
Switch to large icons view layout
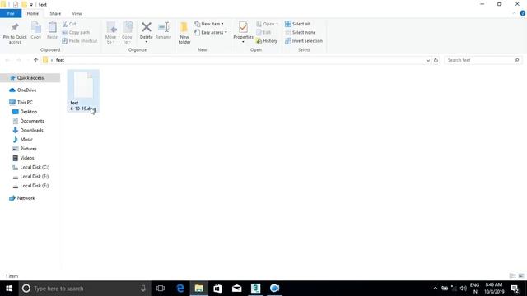[x=521, y=276]
